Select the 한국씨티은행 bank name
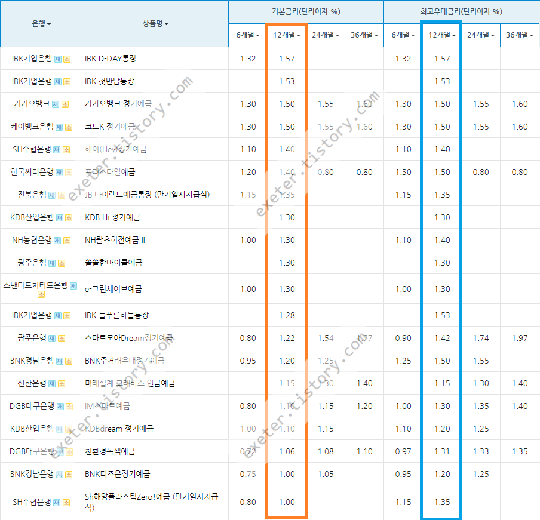540x520 pixels. tap(32, 172)
